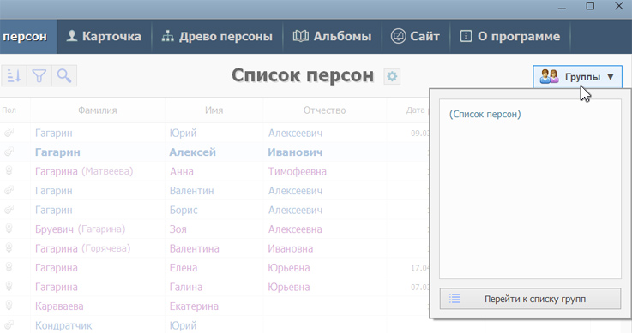Select surname Гагарин in Юрий row
Image resolution: width=632 pixels, height=333 pixels.
click(x=54, y=134)
